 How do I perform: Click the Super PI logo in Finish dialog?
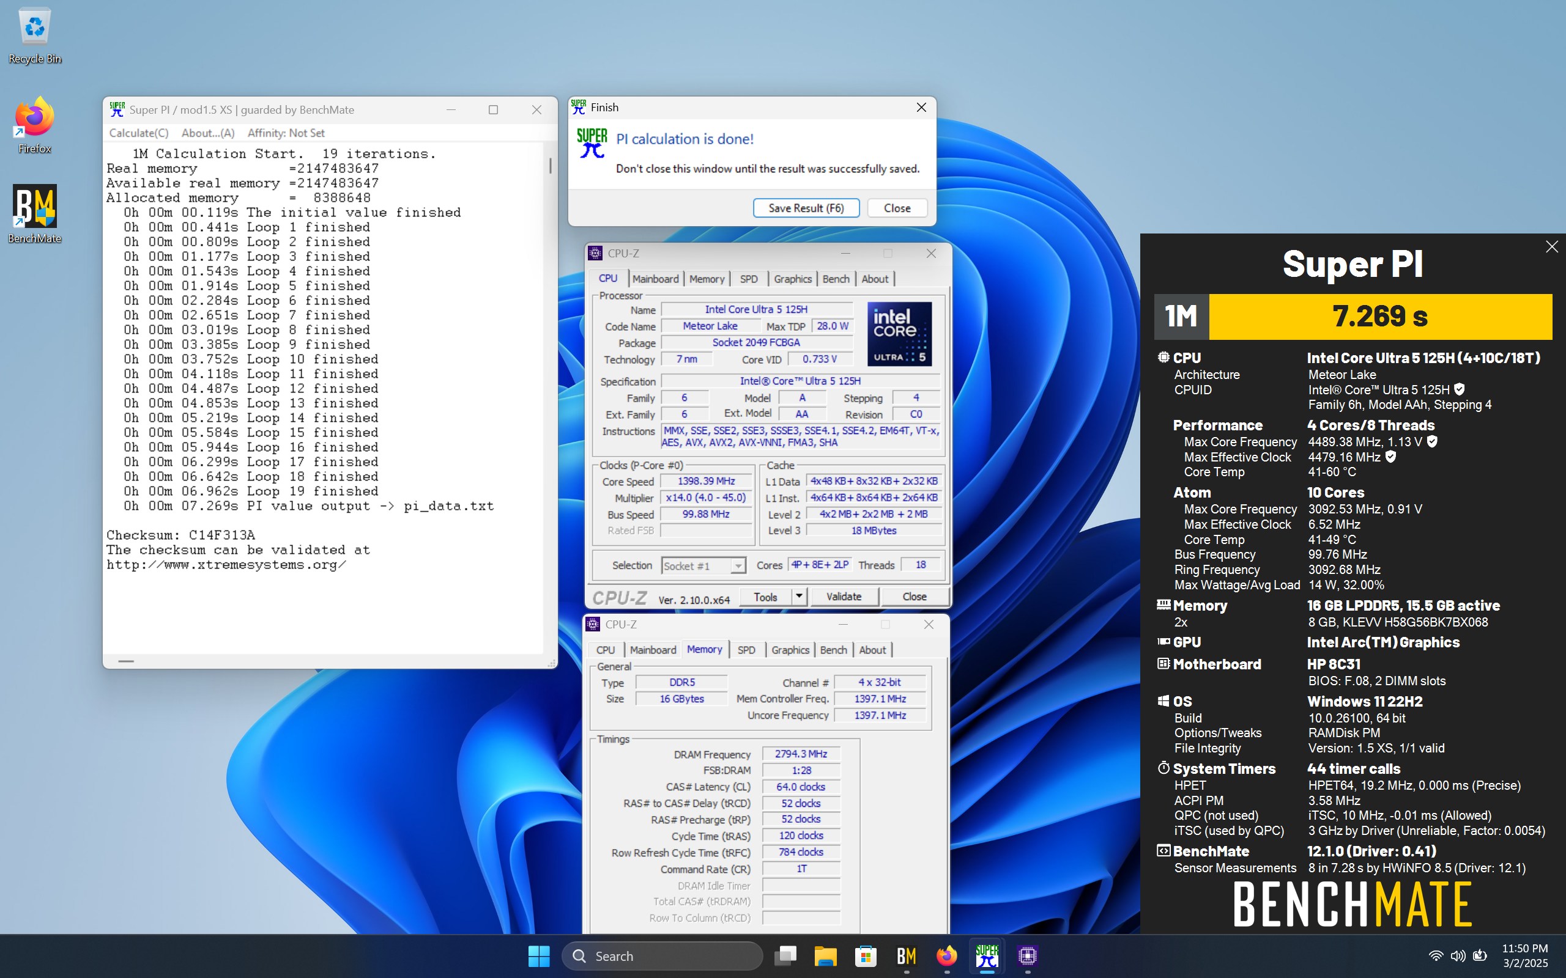(592, 143)
